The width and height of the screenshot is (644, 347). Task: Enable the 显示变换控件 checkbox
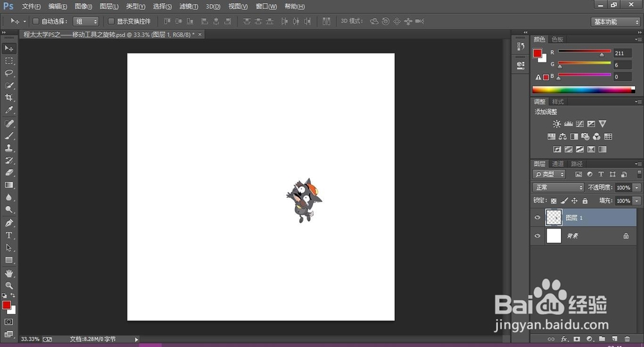tap(111, 21)
